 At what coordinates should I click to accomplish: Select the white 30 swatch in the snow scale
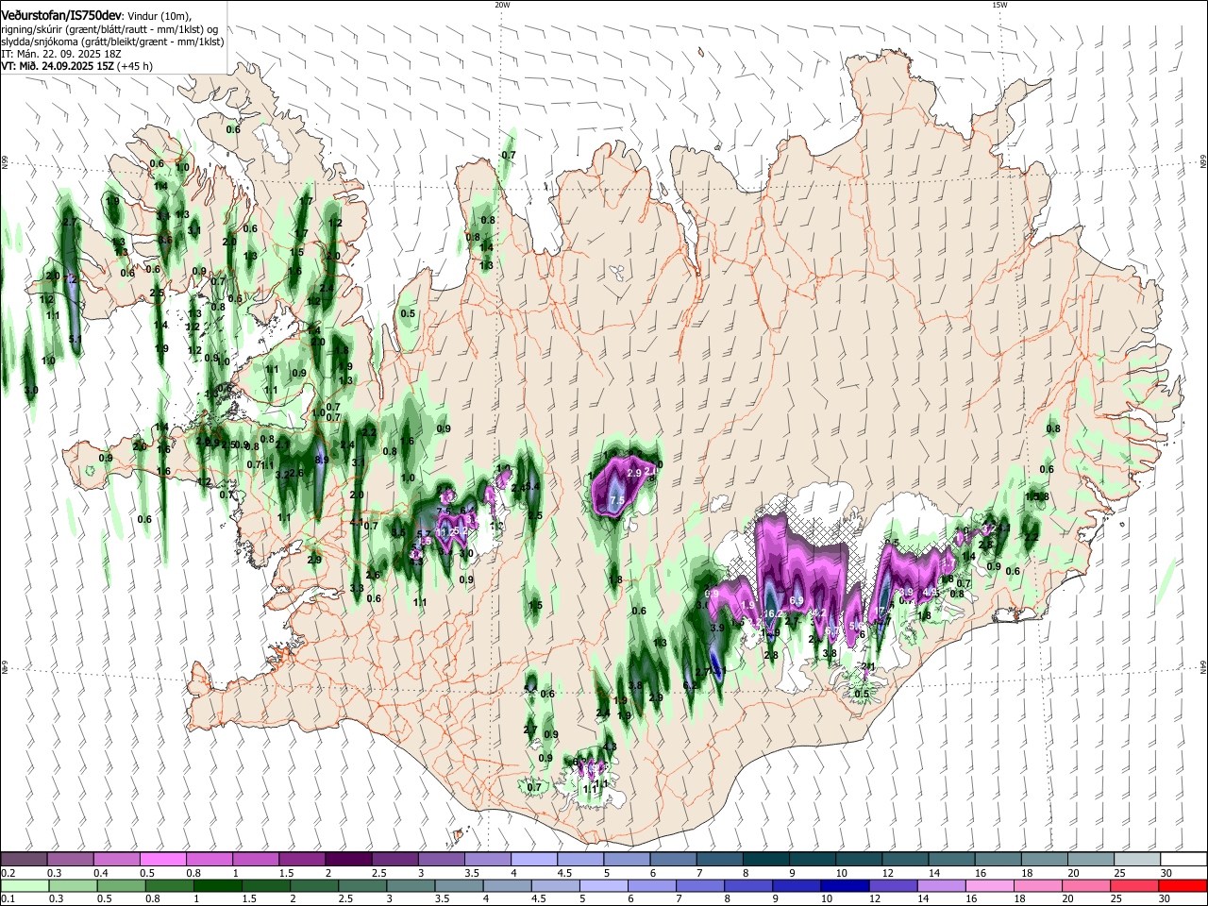tap(1183, 860)
